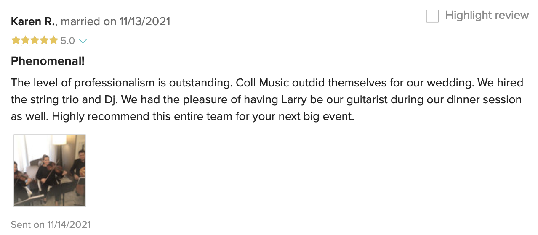Click the third gold rating star
Viewport: 538px width, 235px height.
[35, 40]
